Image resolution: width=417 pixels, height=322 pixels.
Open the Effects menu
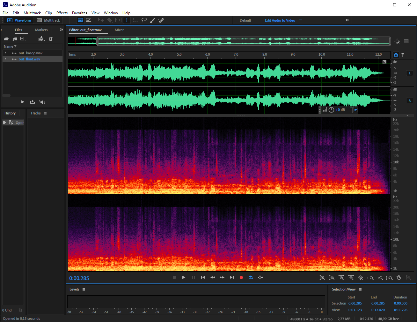(x=62, y=13)
